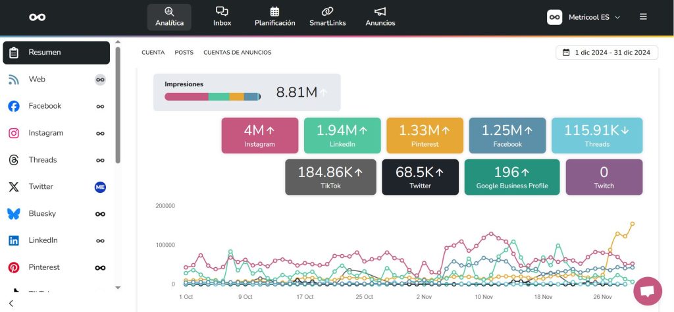Viewport: 674px width, 312px height.
Task: Open the hamburger menu
Action: 643,17
